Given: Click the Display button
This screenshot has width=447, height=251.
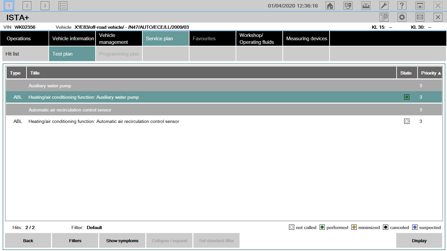Looking at the screenshot, I should (419, 241).
